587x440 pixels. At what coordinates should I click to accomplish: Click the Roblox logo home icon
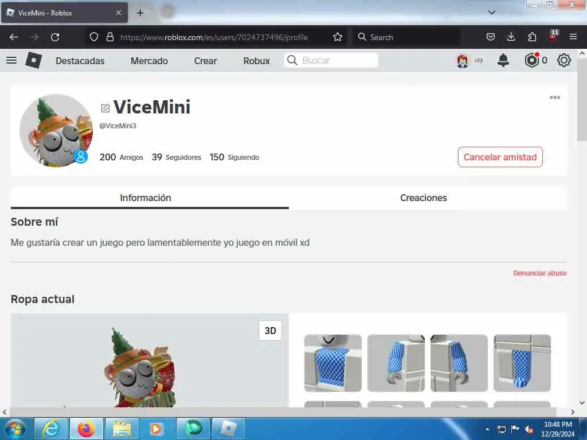34,60
